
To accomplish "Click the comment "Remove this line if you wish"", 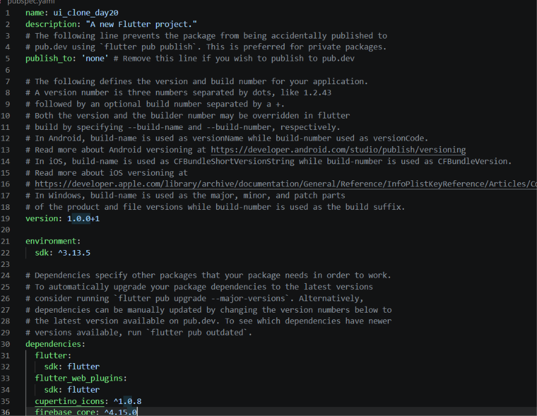I will [234, 58].
